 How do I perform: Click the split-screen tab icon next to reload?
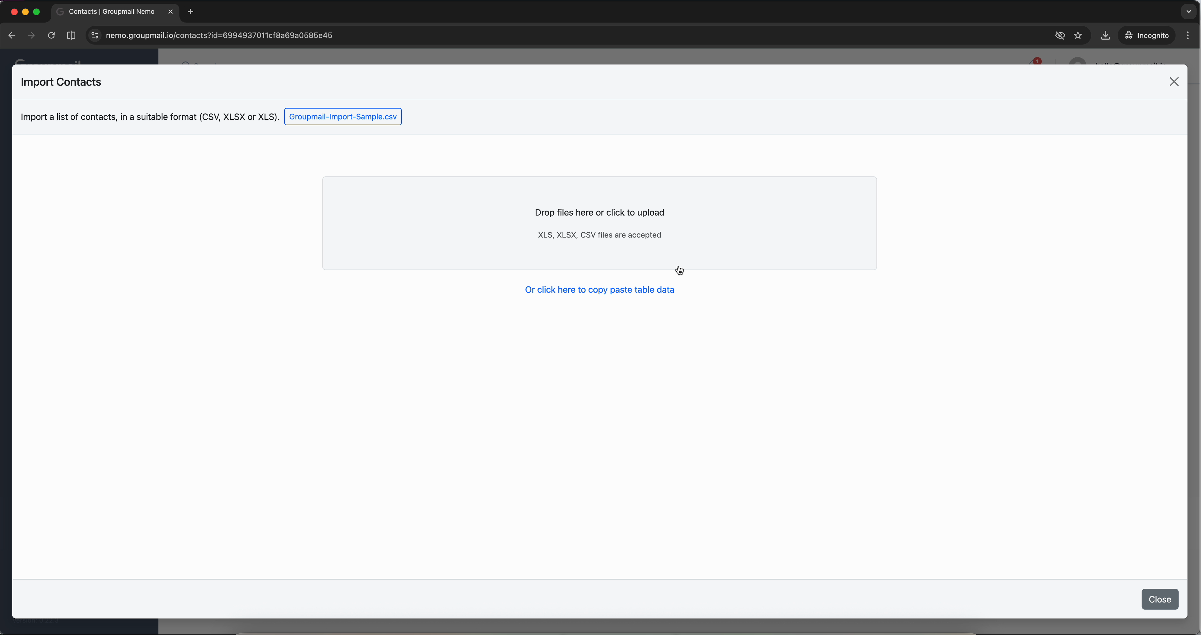tap(71, 35)
